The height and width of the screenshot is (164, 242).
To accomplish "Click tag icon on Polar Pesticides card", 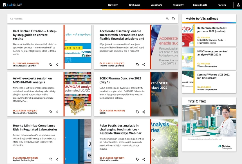I will [x=138, y=159].
